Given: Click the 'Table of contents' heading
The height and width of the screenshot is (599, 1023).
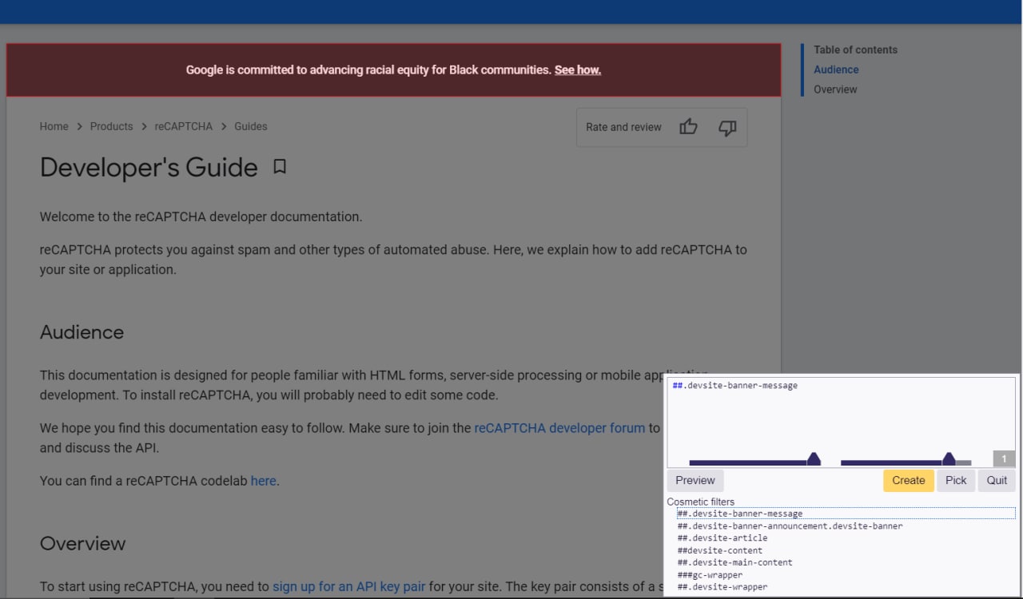Looking at the screenshot, I should click(x=855, y=50).
